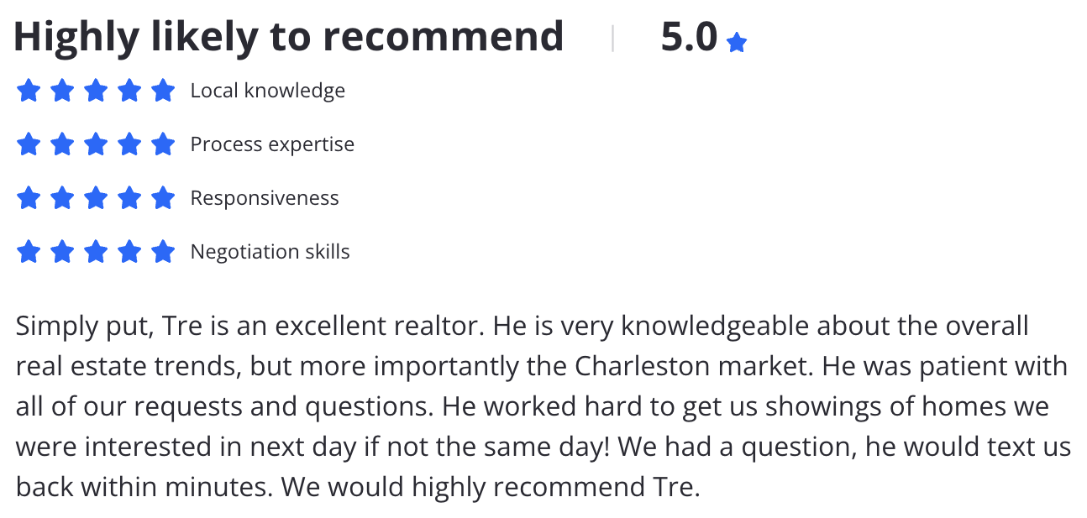Image resolution: width=1087 pixels, height=518 pixels.
Task: Click the Process expertise label
Action: point(272,144)
